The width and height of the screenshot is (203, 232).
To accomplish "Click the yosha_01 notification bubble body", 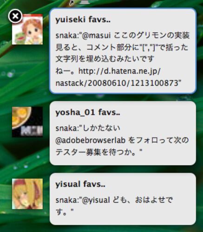I will tap(123, 133).
